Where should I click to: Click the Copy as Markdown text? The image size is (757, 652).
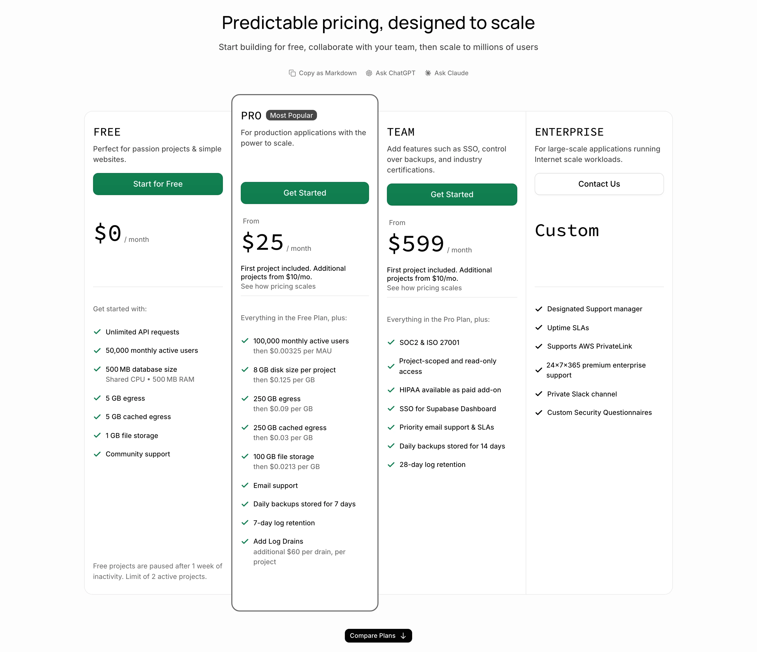(x=328, y=73)
